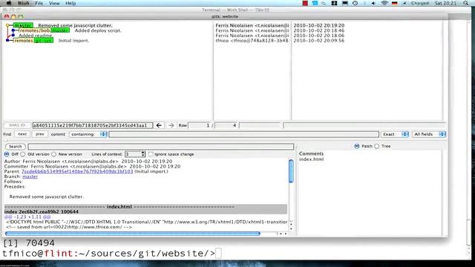Open the parent commit hash link

77,171
